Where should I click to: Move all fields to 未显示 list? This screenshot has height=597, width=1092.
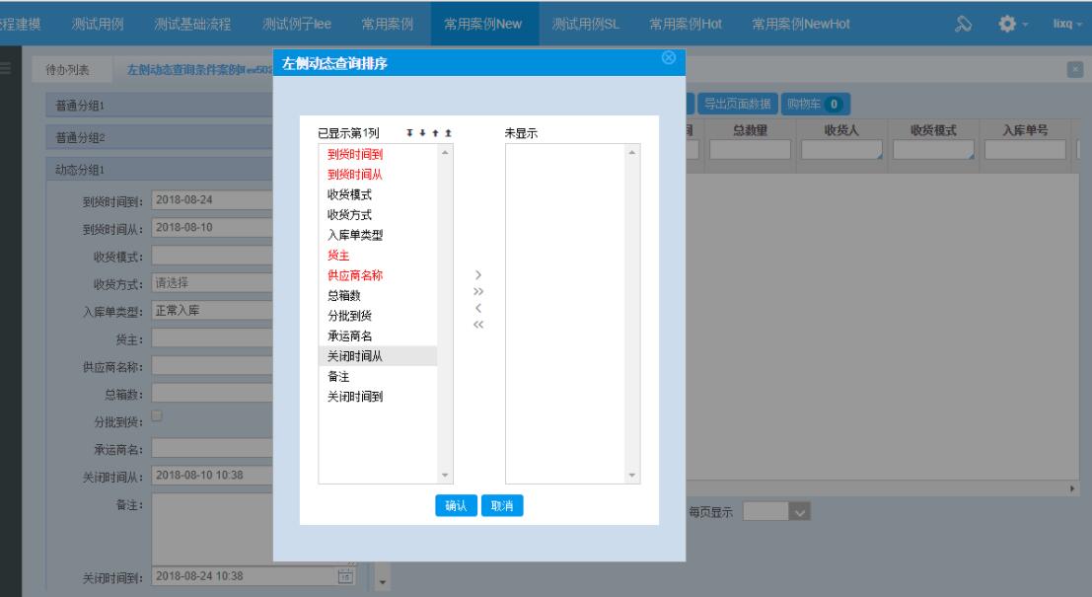click(477, 291)
